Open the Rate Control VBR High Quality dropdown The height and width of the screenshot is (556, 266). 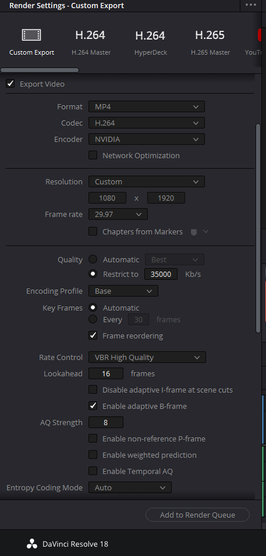(x=147, y=358)
